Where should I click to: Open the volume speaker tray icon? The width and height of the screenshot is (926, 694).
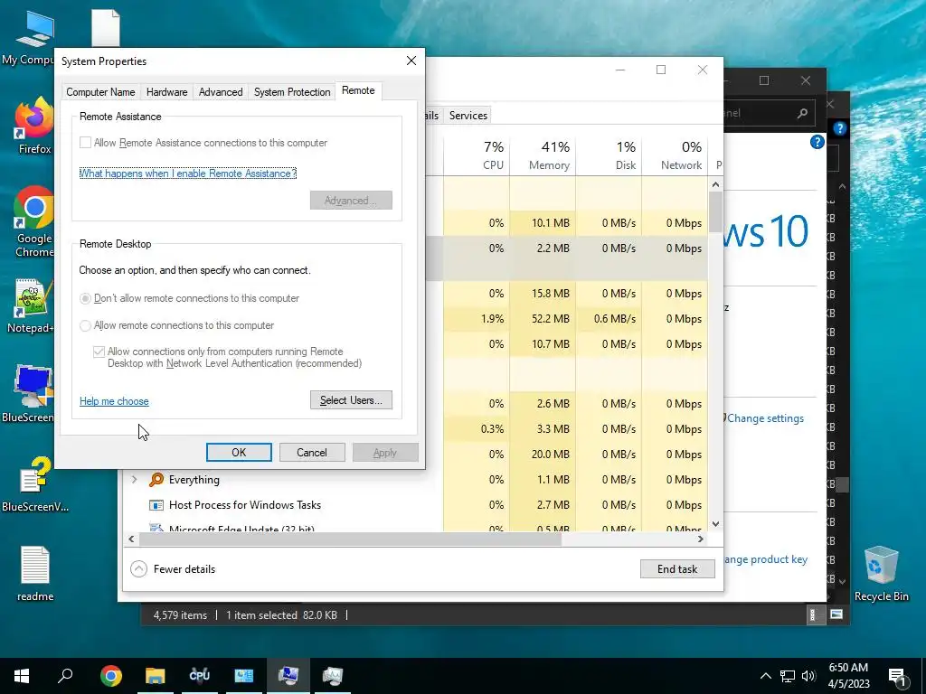pyautogui.click(x=808, y=676)
